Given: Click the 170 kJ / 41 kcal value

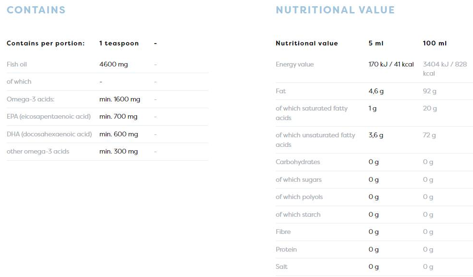Looking at the screenshot, I should (x=391, y=64).
